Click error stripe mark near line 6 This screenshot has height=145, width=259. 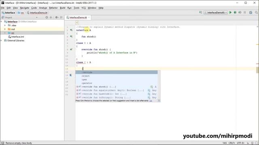[x=257, y=44]
